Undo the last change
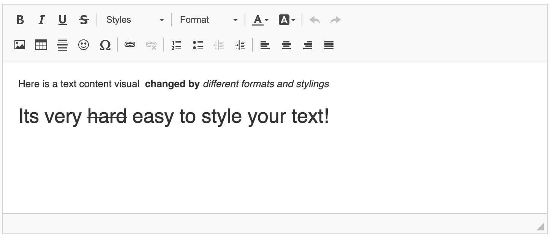Viewport: 550px width, 238px height. tap(314, 19)
